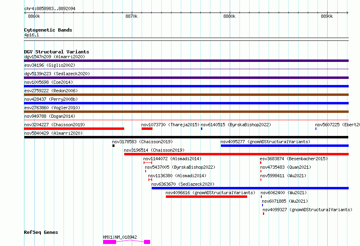The width and height of the screenshot is (360, 246).
Task: Click the Cytogenetic Bands track title
Action: click(x=48, y=30)
